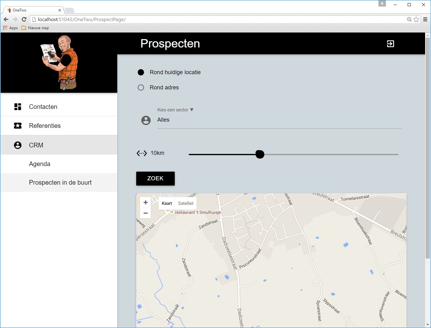Image resolution: width=431 pixels, height=328 pixels.
Task: Click the logout icon in the Prospecten header
Action: click(x=390, y=44)
